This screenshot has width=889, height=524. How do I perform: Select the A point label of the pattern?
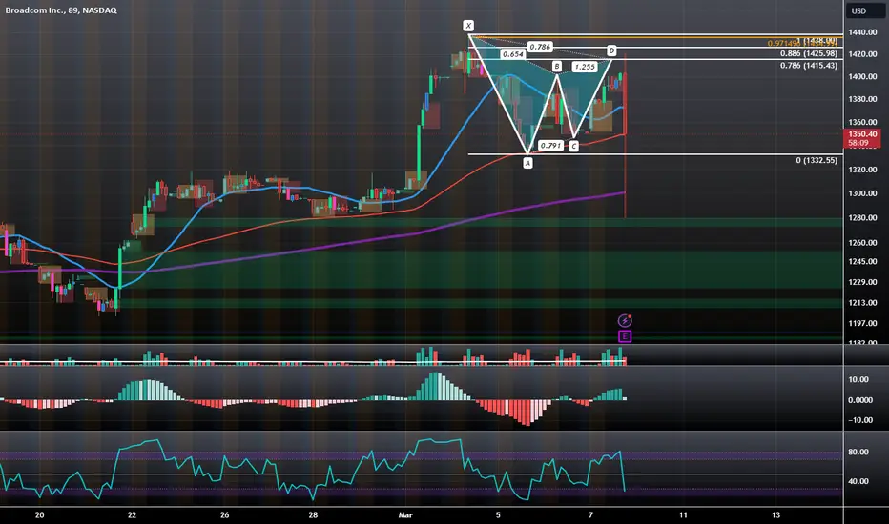pos(527,163)
